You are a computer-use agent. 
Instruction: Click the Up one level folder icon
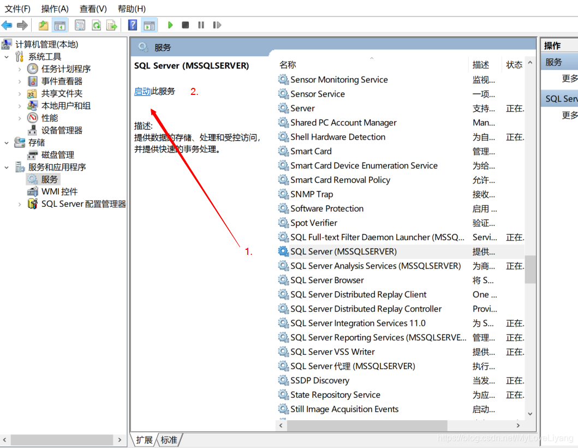pyautogui.click(x=44, y=25)
